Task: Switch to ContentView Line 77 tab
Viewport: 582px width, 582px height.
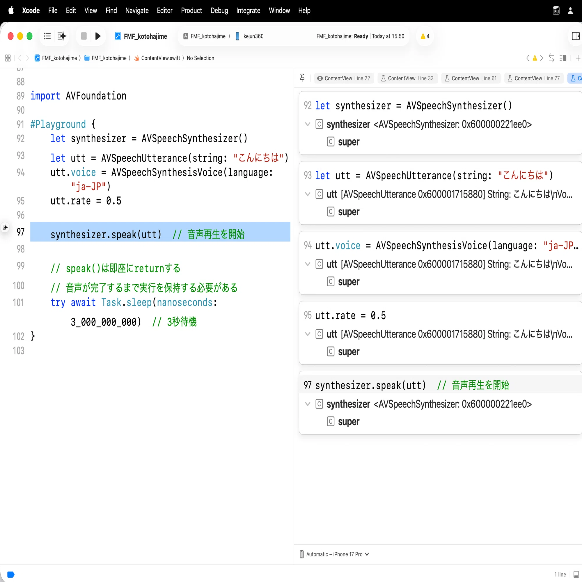Action: pos(534,78)
